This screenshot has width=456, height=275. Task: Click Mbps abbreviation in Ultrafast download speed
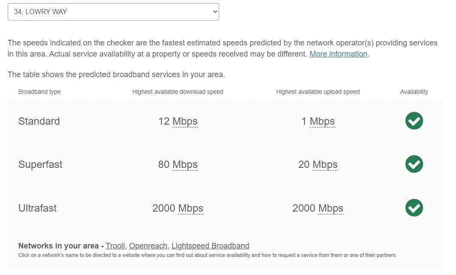[190, 208]
